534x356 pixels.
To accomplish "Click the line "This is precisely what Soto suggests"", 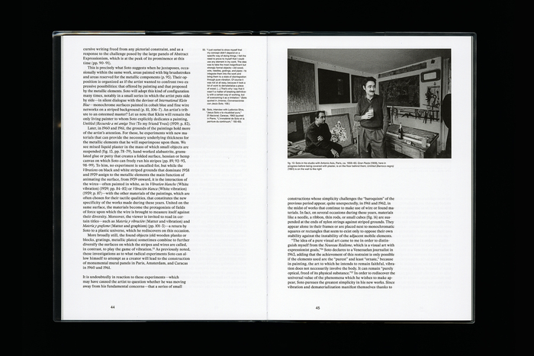I will [x=137, y=68].
